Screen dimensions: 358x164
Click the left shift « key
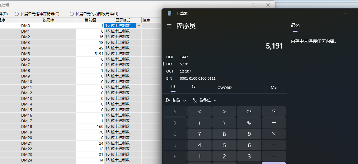[x=199, y=111]
